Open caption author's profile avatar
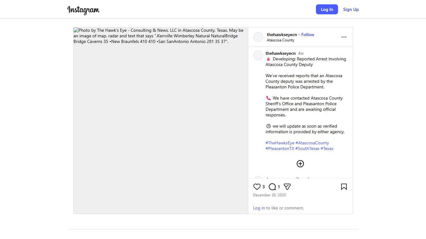Screen dimensions: 426x239 click(258, 55)
